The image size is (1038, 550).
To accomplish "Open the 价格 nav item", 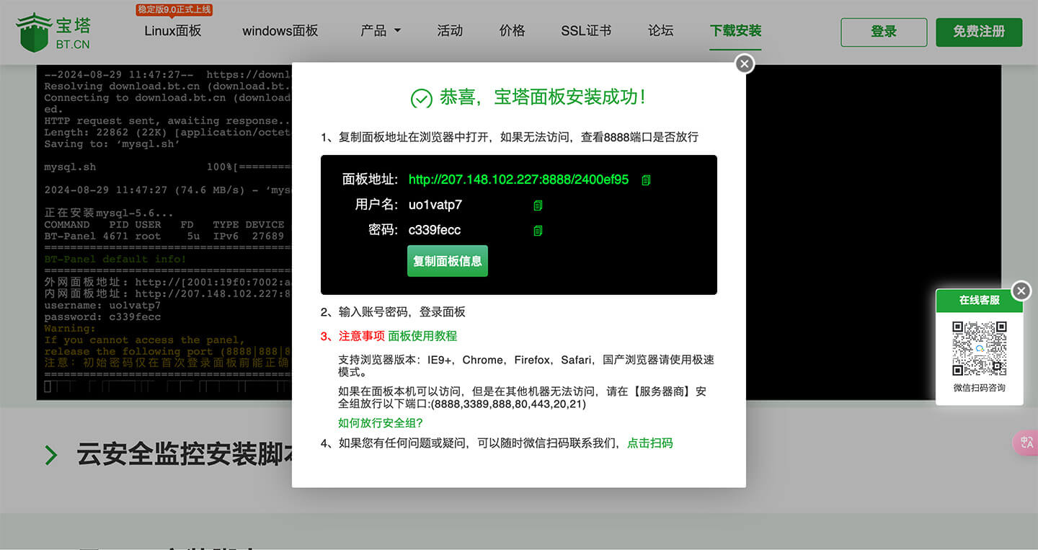I will pos(512,31).
